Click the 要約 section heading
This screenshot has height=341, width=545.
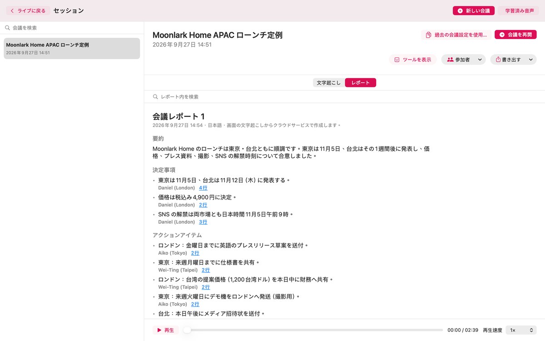click(x=158, y=138)
